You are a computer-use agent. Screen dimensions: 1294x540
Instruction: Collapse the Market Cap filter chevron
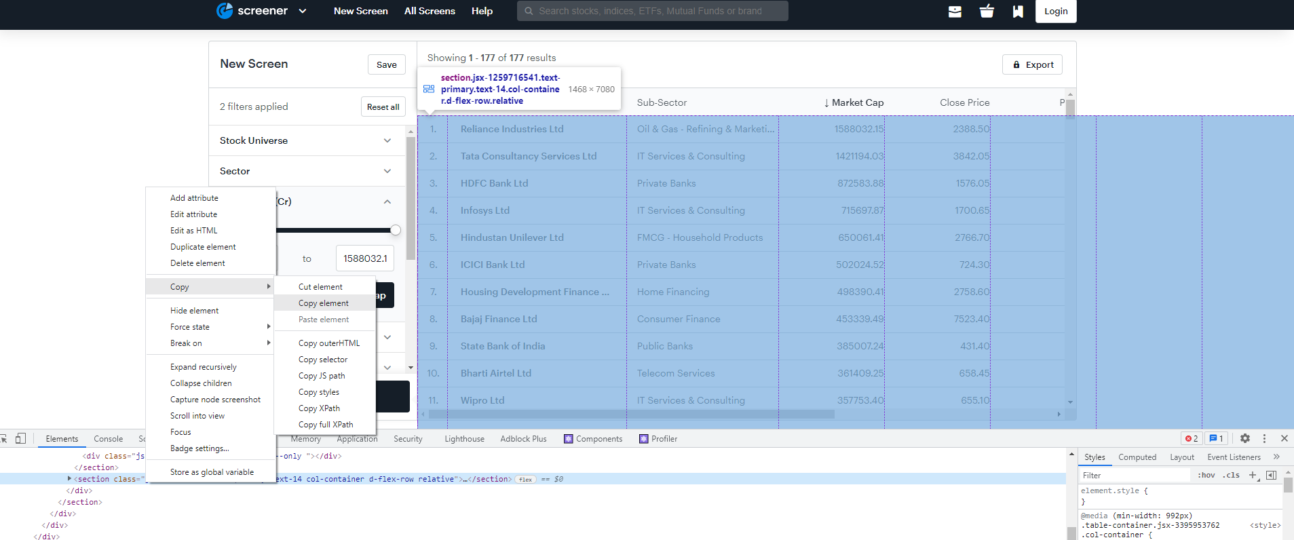(387, 201)
